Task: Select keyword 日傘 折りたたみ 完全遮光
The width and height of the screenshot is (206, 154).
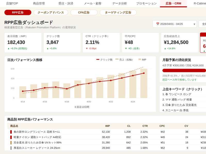Action: (x=179, y=105)
